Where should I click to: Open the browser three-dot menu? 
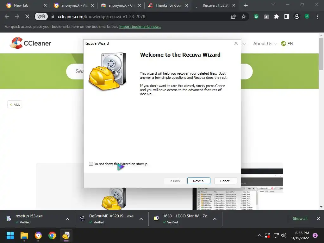pyautogui.click(x=317, y=16)
